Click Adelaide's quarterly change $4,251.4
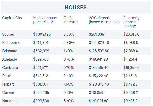Screen dimensions: 153x106 [x=130, y=59]
